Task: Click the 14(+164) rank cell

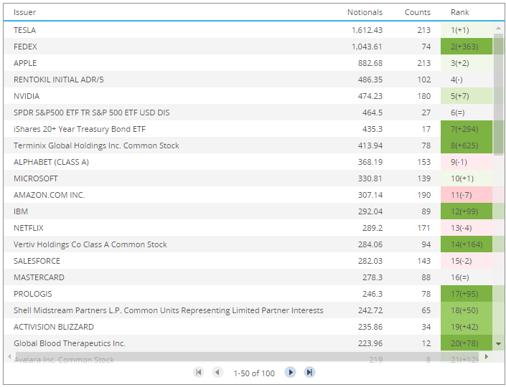Action: [467, 244]
